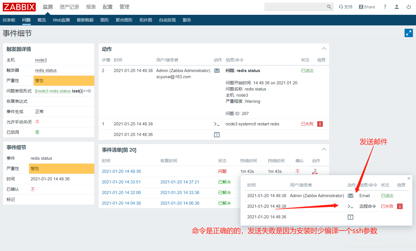
Task: Switch to the Web监测 submenu tab
Action: pos(61,20)
